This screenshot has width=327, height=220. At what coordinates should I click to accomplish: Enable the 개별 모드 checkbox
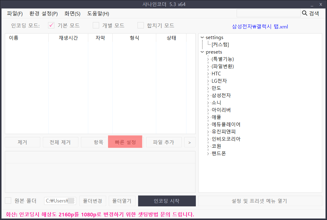coord(96,25)
